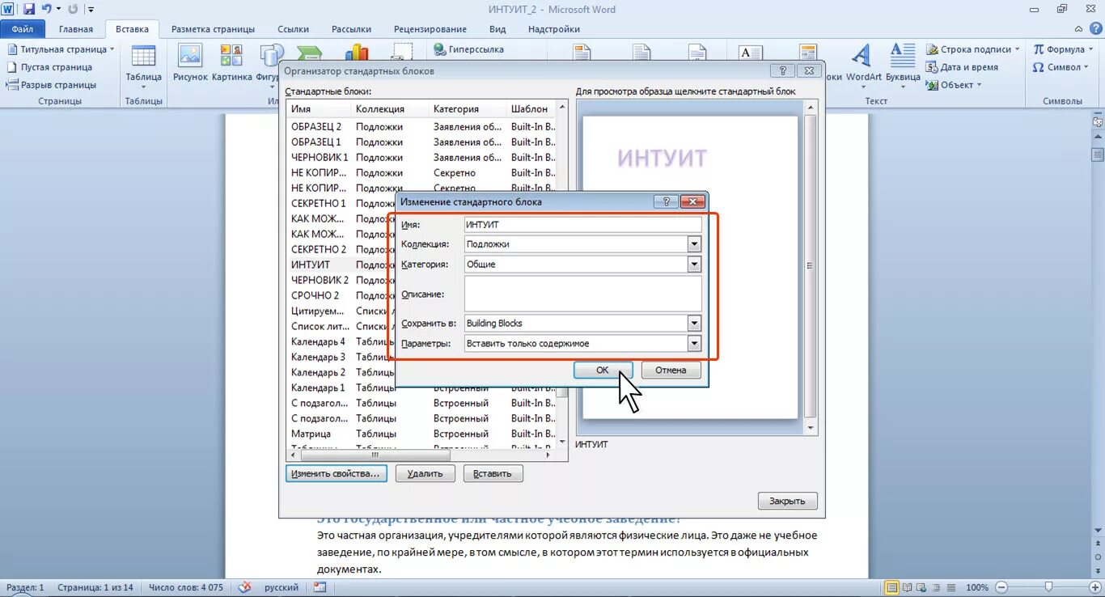Open the Объект dropdown
1105x597 pixels.
click(955, 85)
